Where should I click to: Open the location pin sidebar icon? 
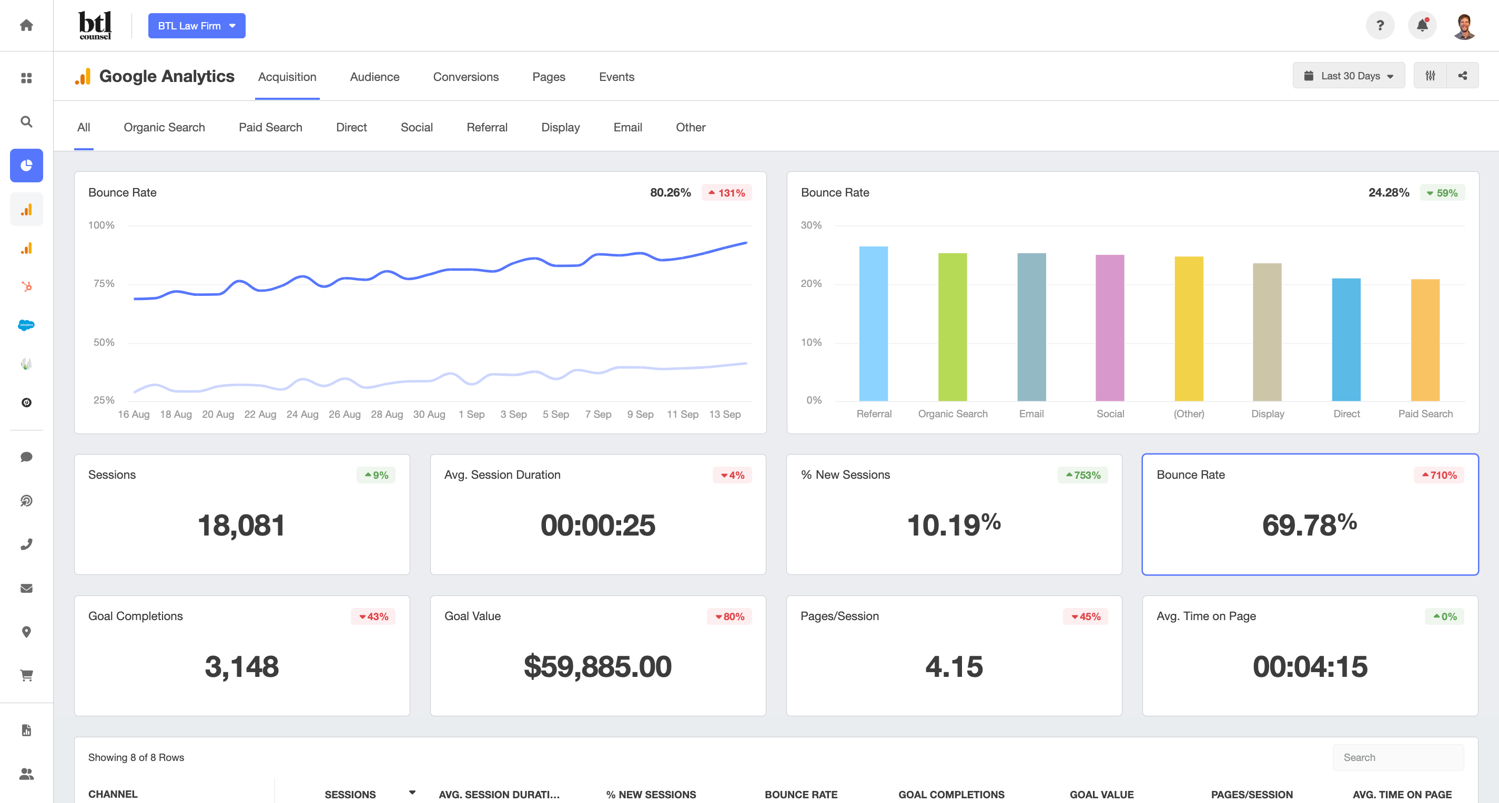(26, 632)
